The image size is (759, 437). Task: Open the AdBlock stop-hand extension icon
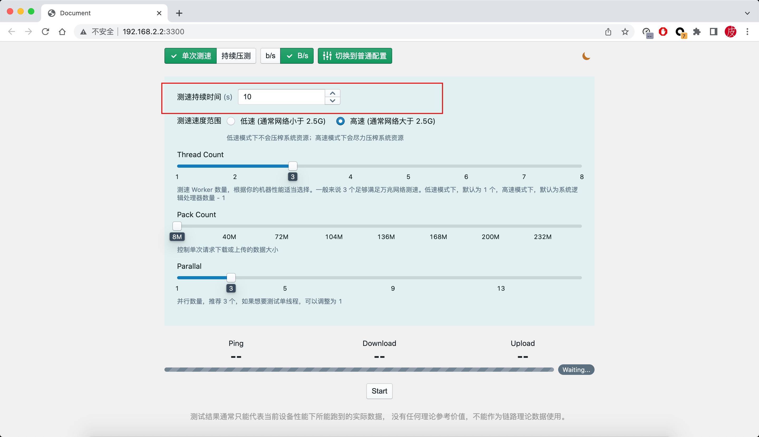click(x=663, y=32)
